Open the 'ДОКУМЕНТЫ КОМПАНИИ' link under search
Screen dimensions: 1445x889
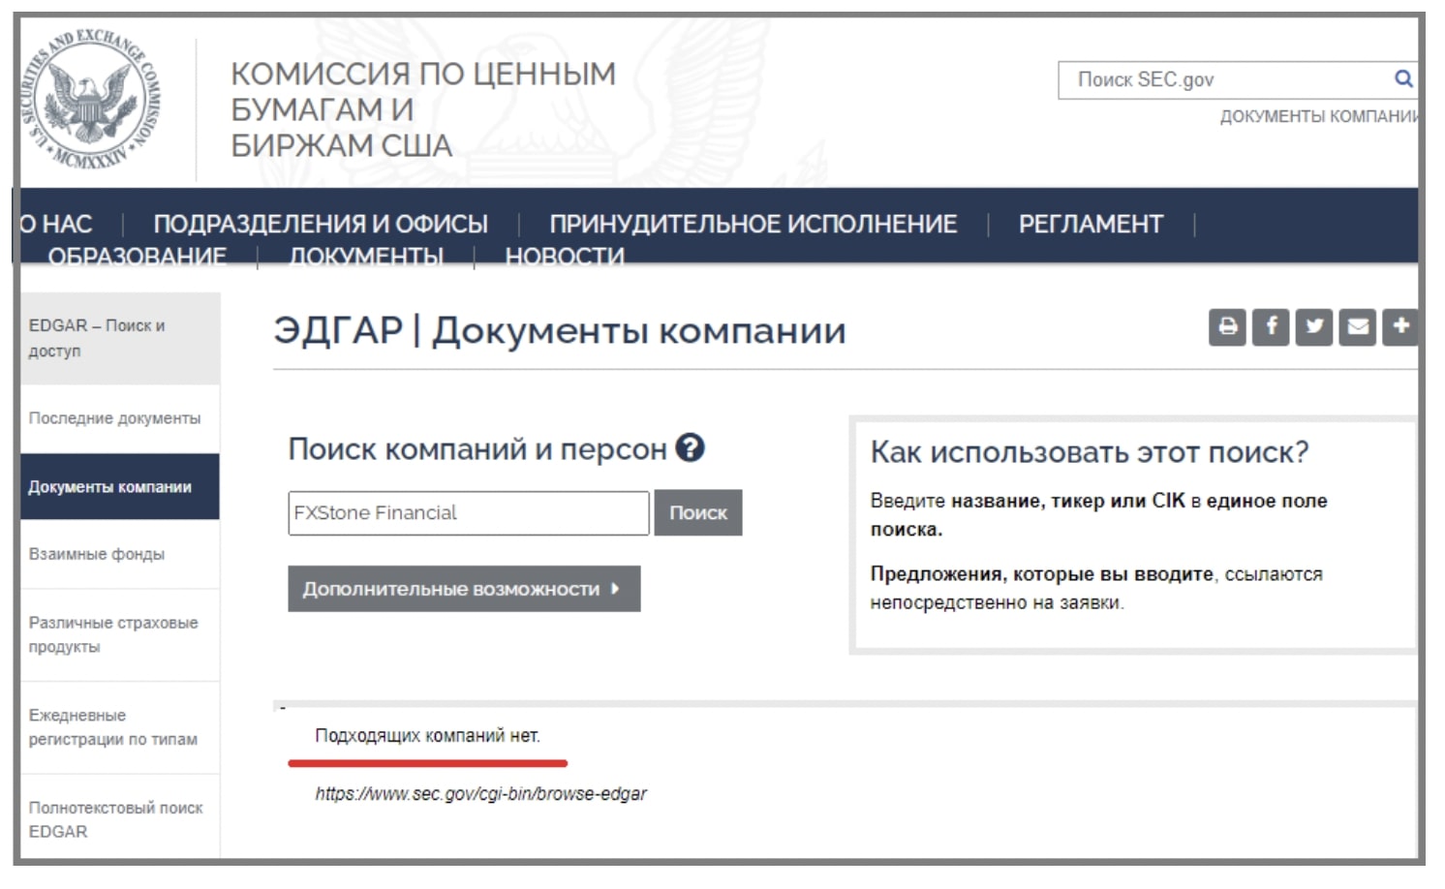(1318, 116)
